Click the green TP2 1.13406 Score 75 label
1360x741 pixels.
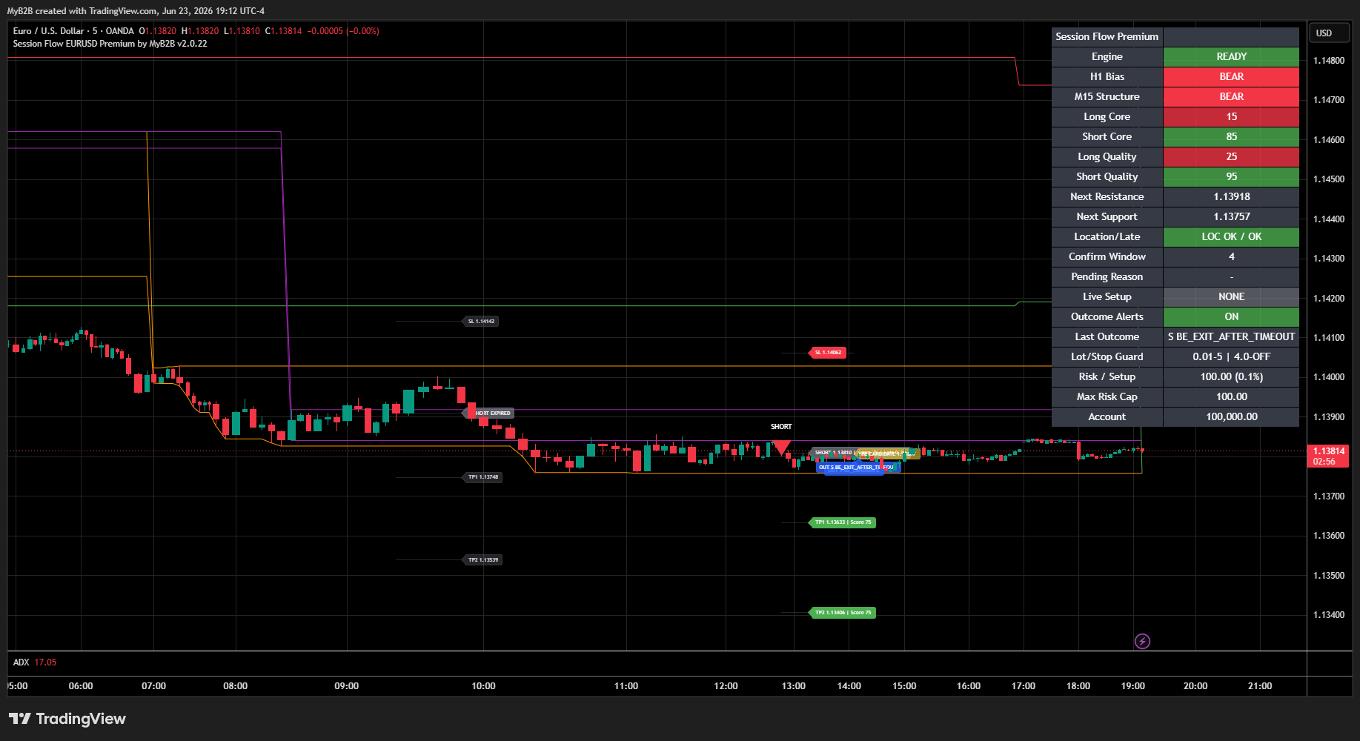pyautogui.click(x=842, y=613)
